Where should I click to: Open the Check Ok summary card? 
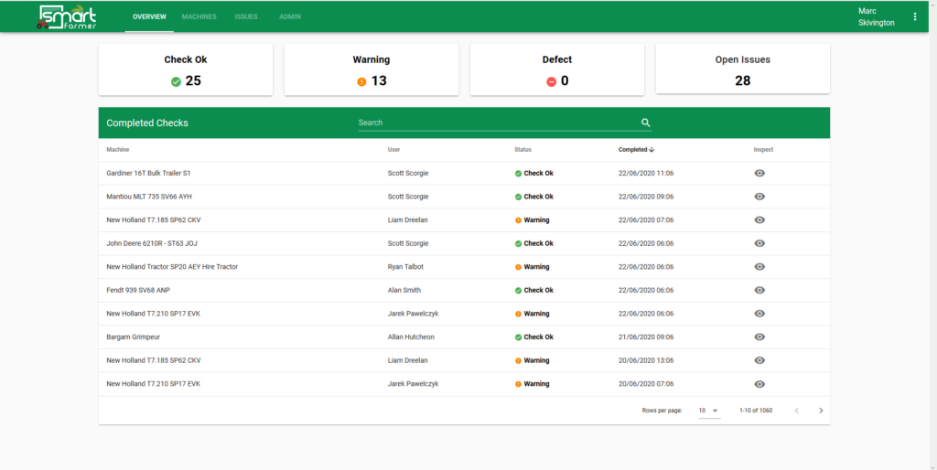coord(186,69)
